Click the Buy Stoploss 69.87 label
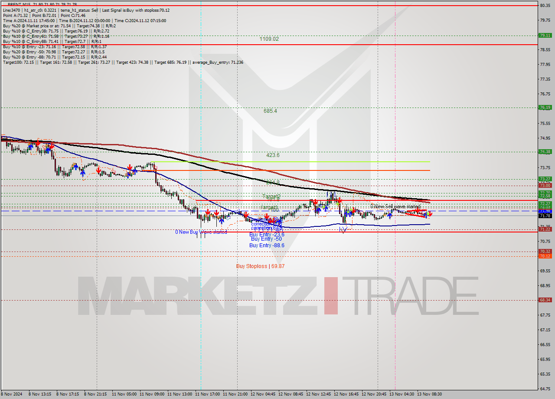The height and width of the screenshot is (399, 555). (x=260, y=266)
